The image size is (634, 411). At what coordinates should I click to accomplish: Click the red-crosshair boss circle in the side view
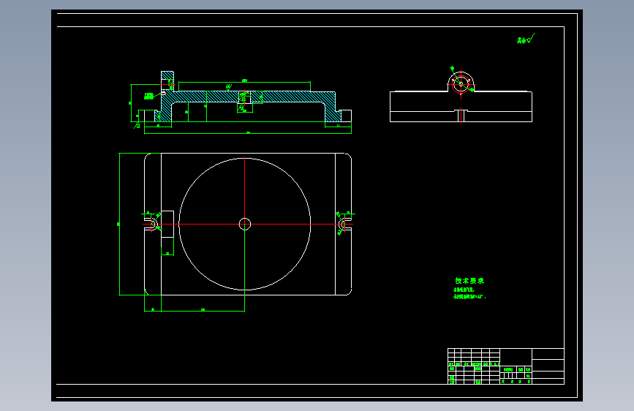pyautogui.click(x=461, y=84)
